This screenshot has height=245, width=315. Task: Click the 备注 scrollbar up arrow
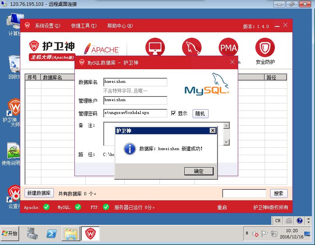pyautogui.click(x=227, y=126)
